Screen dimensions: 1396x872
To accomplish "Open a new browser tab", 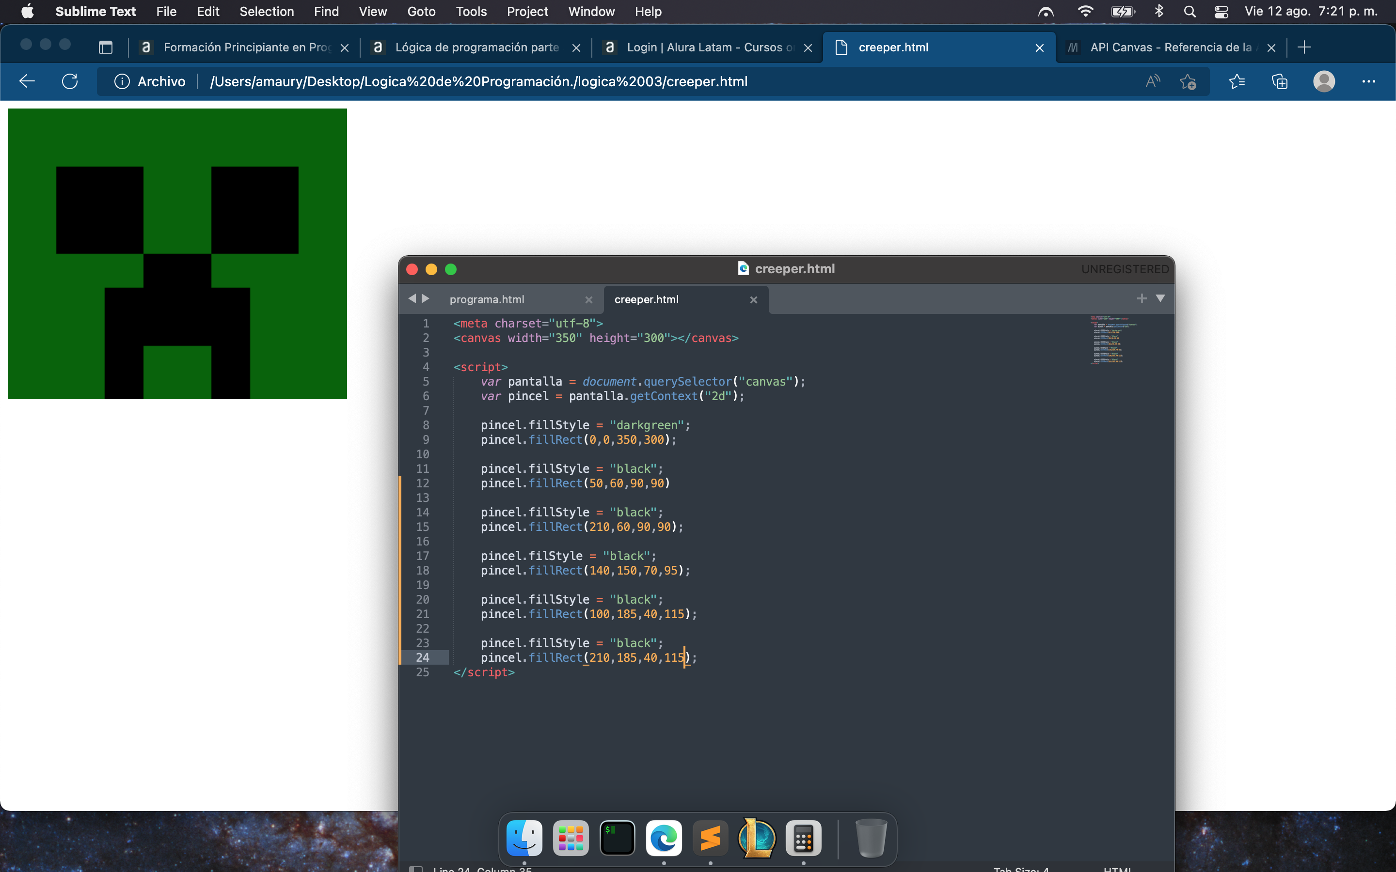I will pyautogui.click(x=1304, y=47).
